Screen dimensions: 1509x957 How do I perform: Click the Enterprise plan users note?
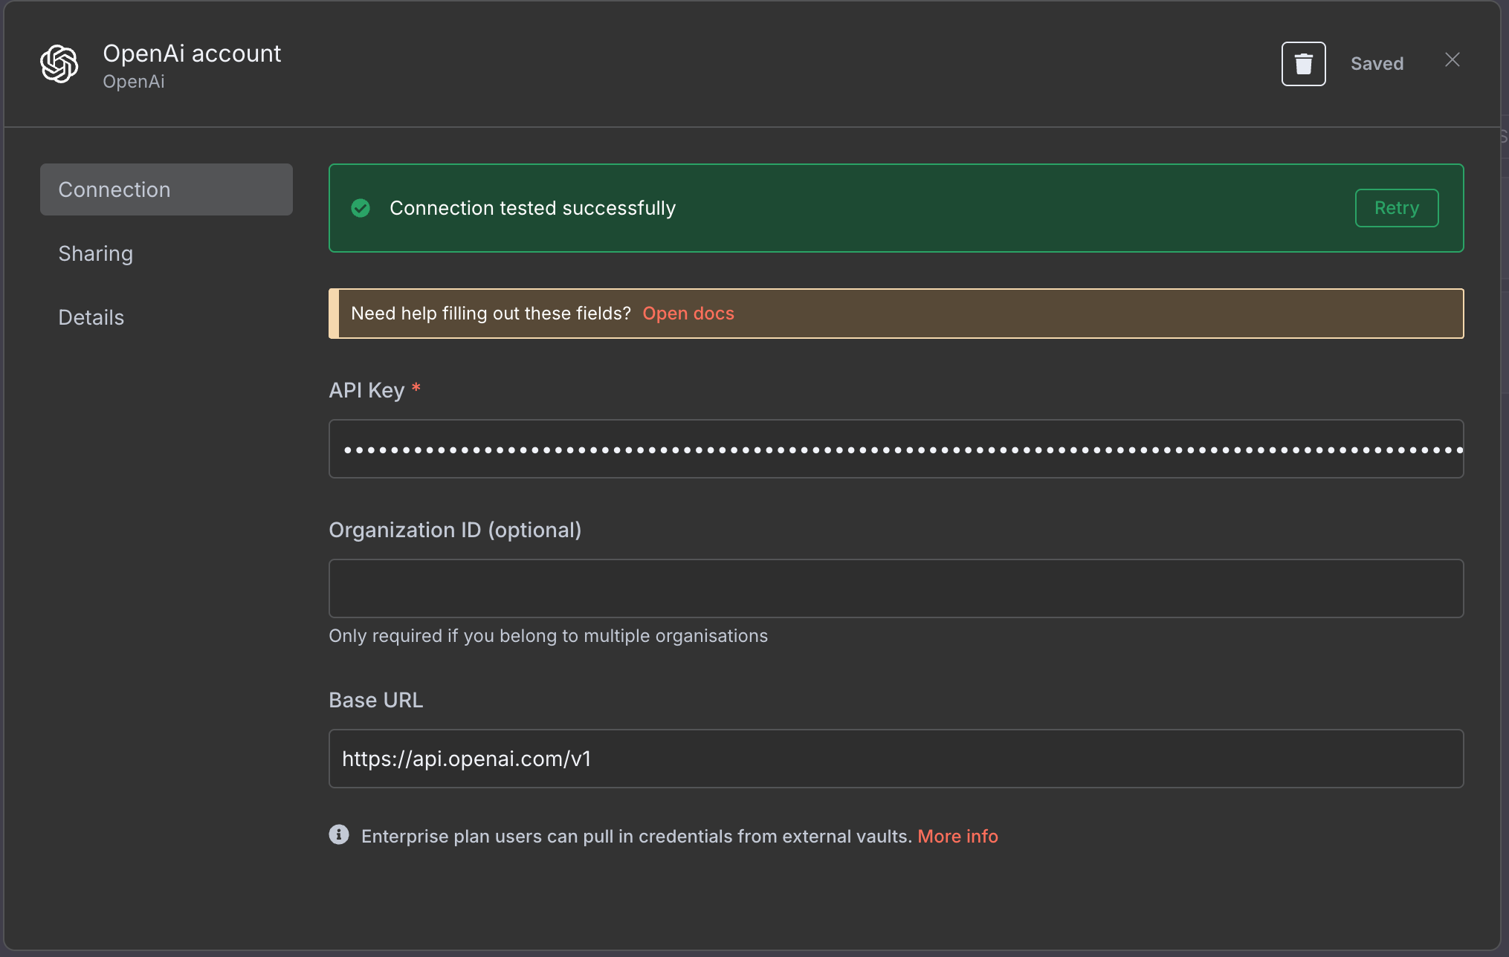[636, 836]
